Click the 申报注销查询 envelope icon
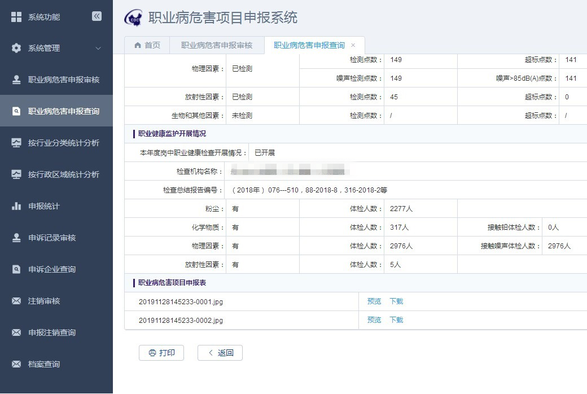Screen dimensions: 587x394 (16, 332)
